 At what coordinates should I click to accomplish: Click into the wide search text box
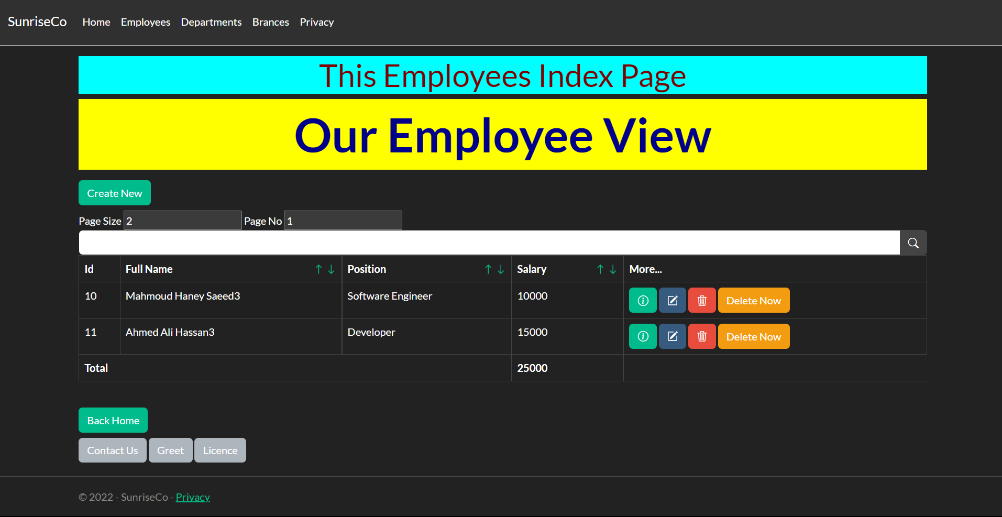point(489,243)
